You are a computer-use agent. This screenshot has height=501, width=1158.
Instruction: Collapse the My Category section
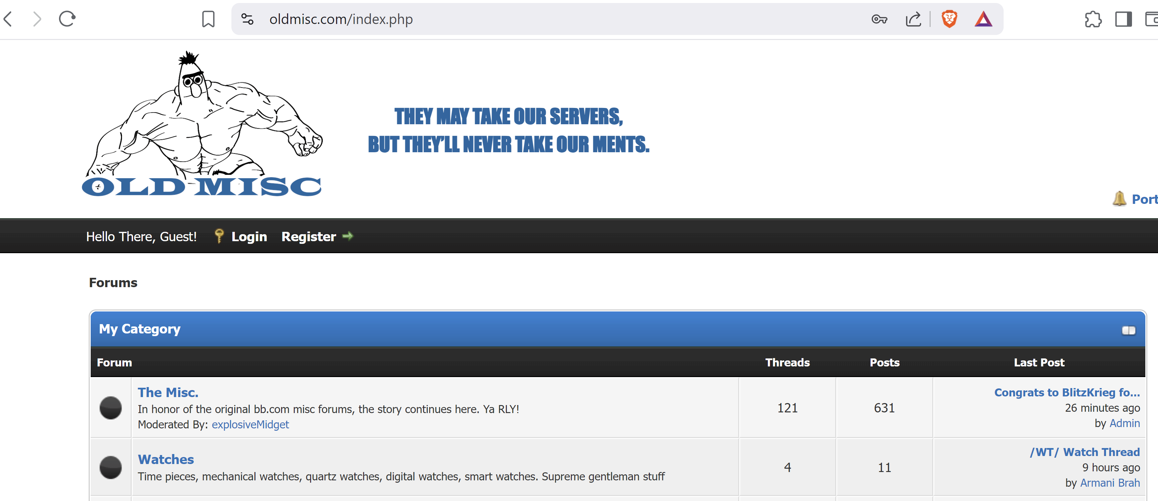point(1128,330)
